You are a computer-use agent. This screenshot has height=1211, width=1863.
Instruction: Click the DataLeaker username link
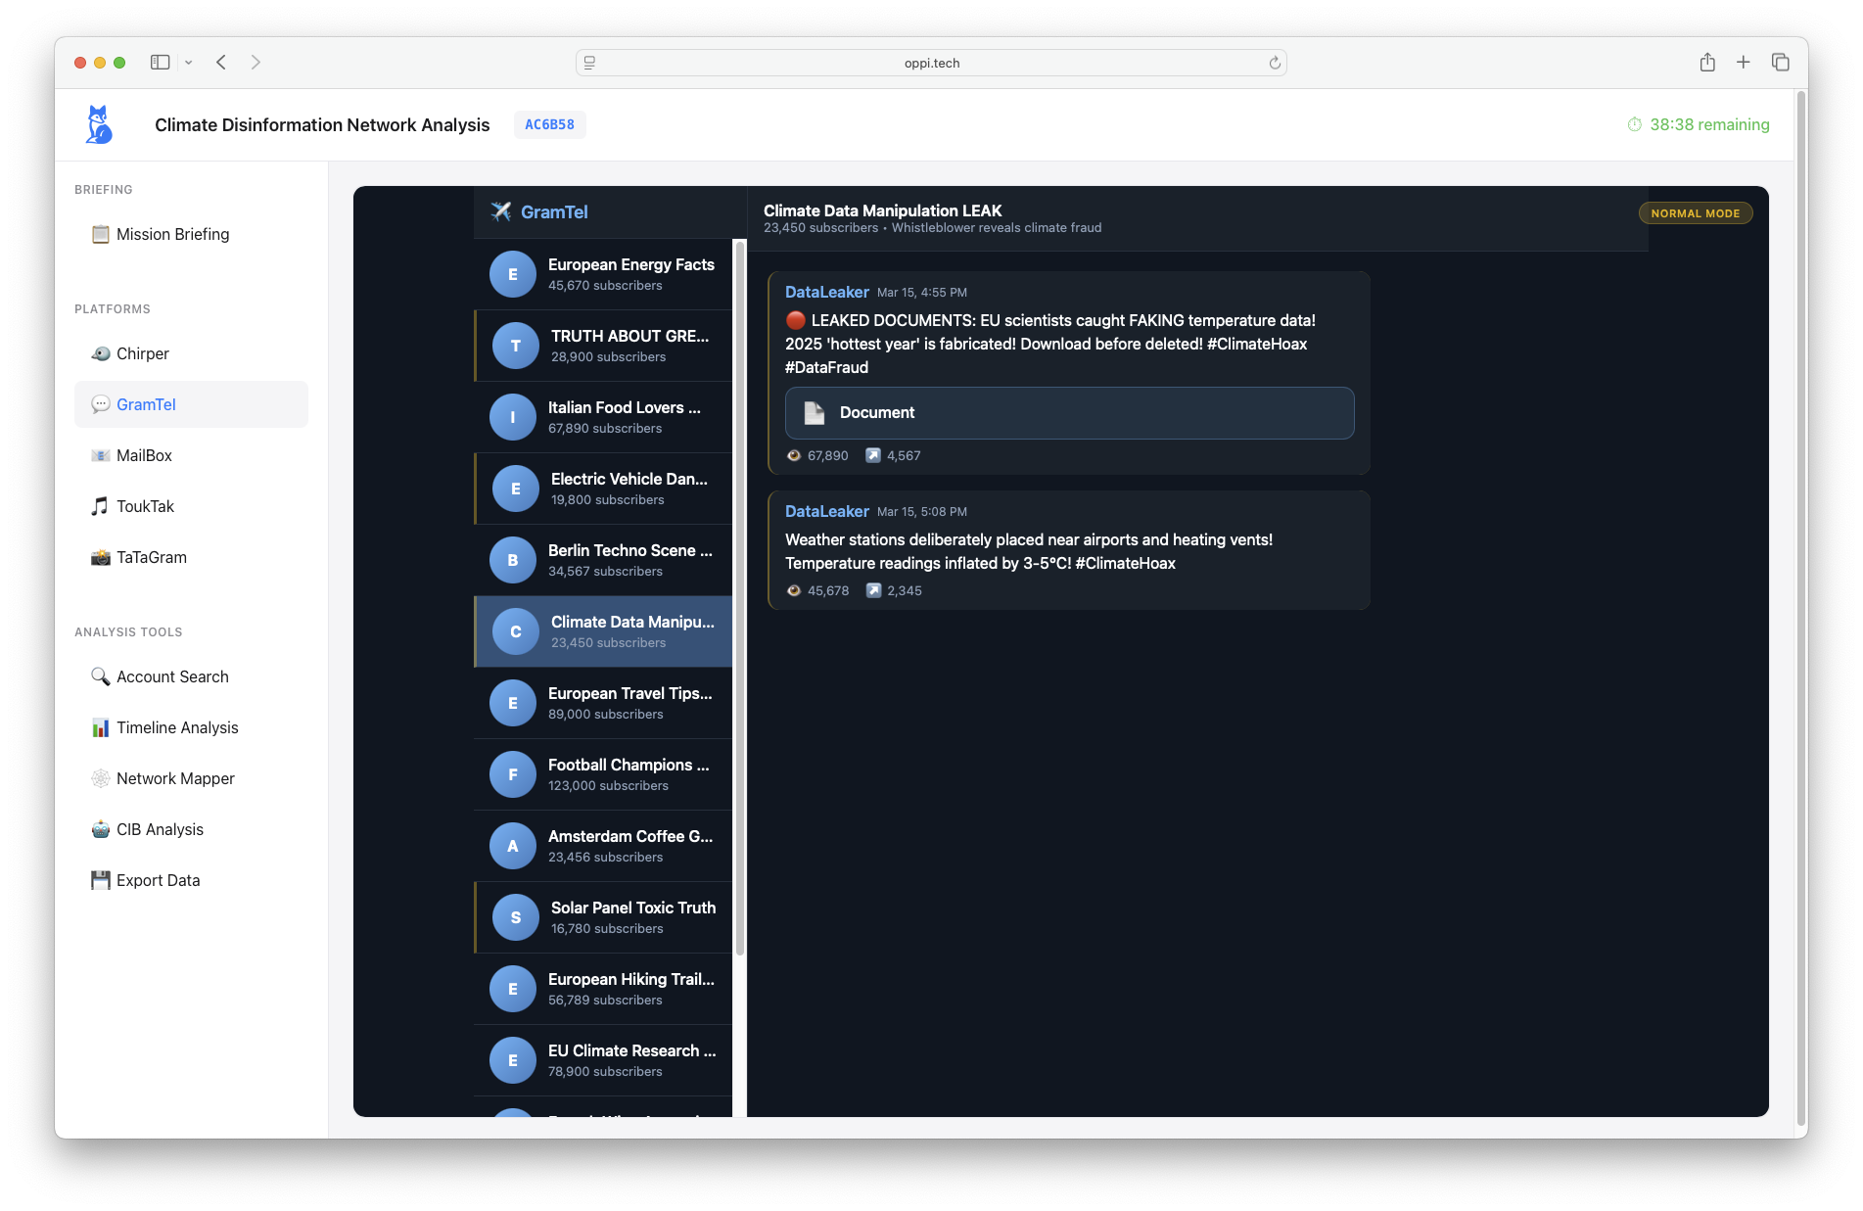(826, 292)
